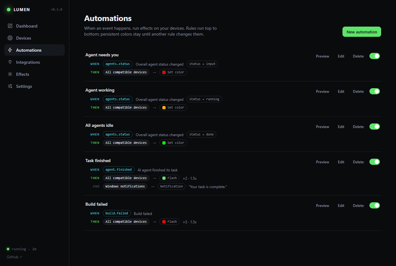The height and width of the screenshot is (266, 396).
Task: Click the red Set color swatch
Action: click(164, 72)
